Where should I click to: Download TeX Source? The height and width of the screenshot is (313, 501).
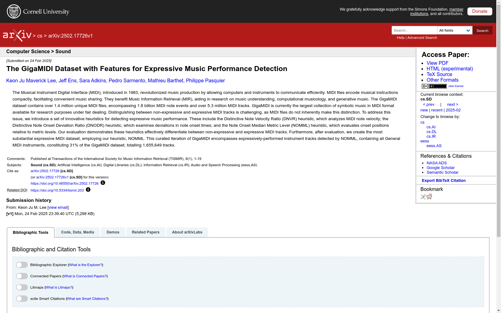[x=439, y=74]
